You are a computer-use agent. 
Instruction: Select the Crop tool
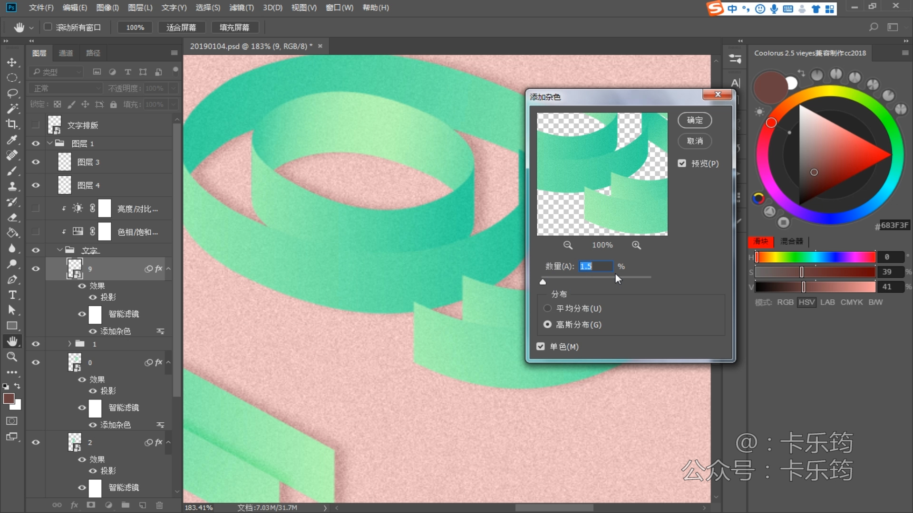pos(12,124)
